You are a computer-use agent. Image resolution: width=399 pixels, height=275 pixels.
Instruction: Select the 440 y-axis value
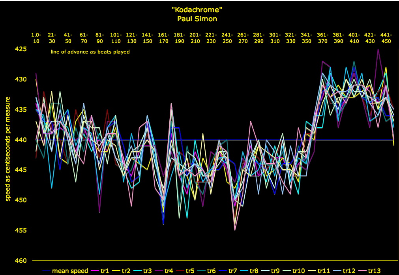click(x=21, y=140)
